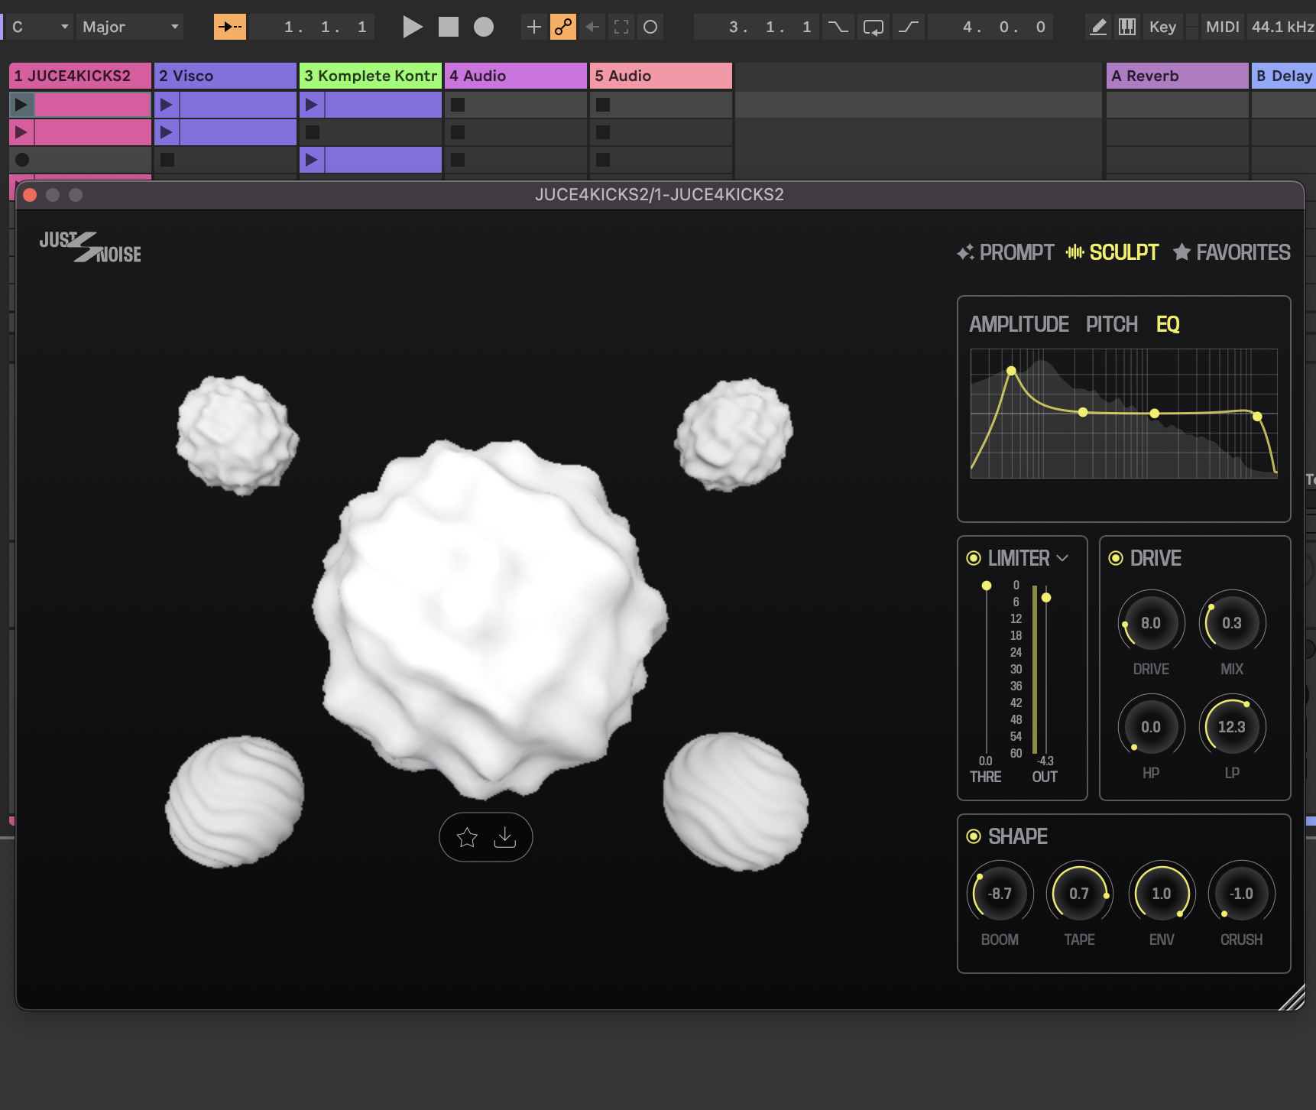Viewport: 1316px width, 1110px height.
Task: Favorite the sound with star icon
Action: pyautogui.click(x=467, y=838)
